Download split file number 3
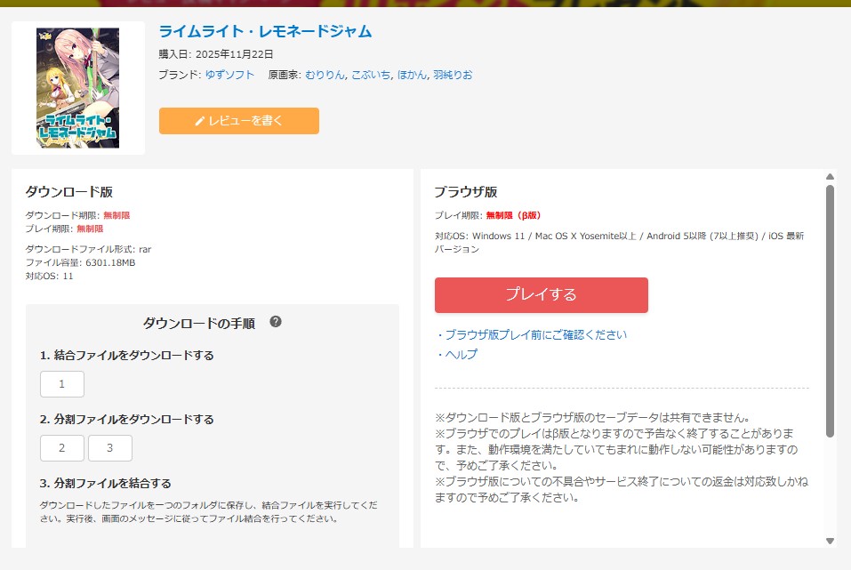Screen dimensions: 851x570 pyautogui.click(x=110, y=448)
